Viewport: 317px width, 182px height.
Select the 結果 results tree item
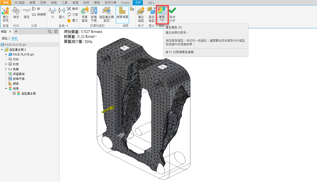coord(16,88)
